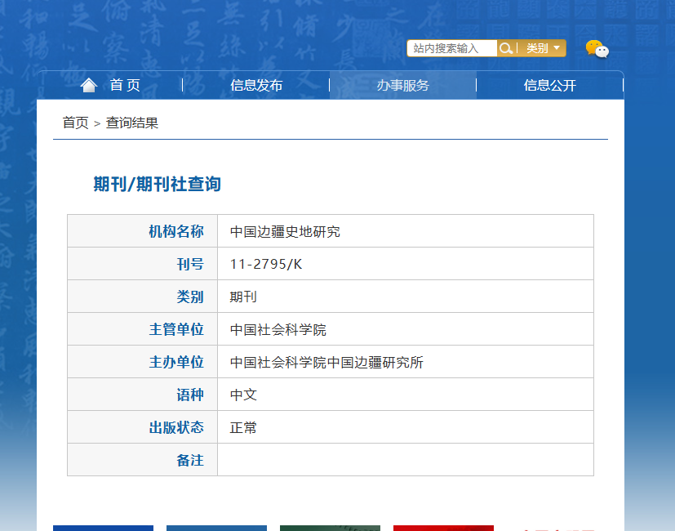
Task: Open the dark green banner thumbnail
Action: point(331,528)
